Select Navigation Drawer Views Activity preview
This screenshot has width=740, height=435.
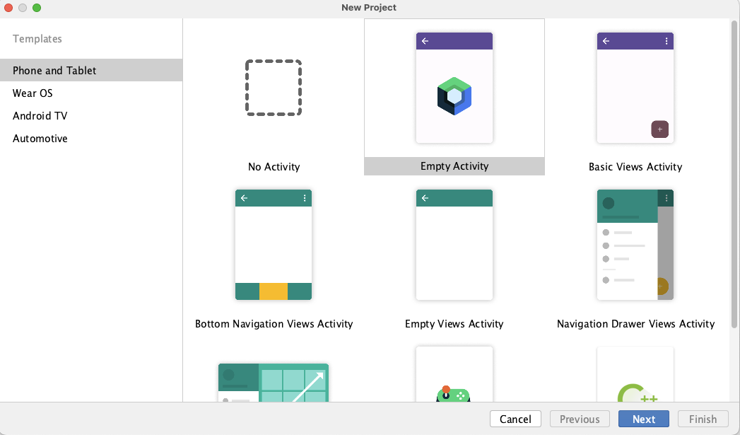635,245
